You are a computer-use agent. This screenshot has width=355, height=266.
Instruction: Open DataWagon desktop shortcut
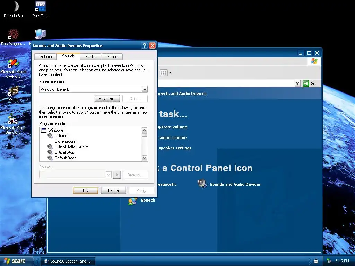point(13,37)
